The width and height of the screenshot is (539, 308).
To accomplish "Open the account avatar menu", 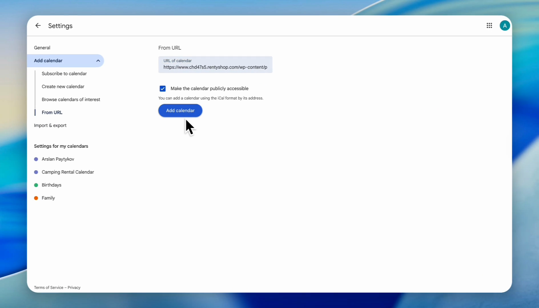I will click(504, 25).
